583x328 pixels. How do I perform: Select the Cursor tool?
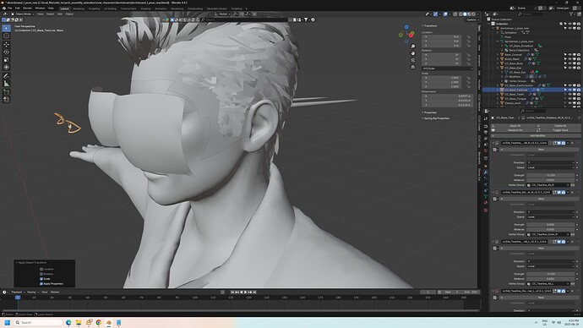(6, 36)
